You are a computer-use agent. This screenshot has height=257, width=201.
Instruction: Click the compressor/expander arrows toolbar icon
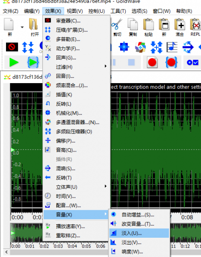28,47
